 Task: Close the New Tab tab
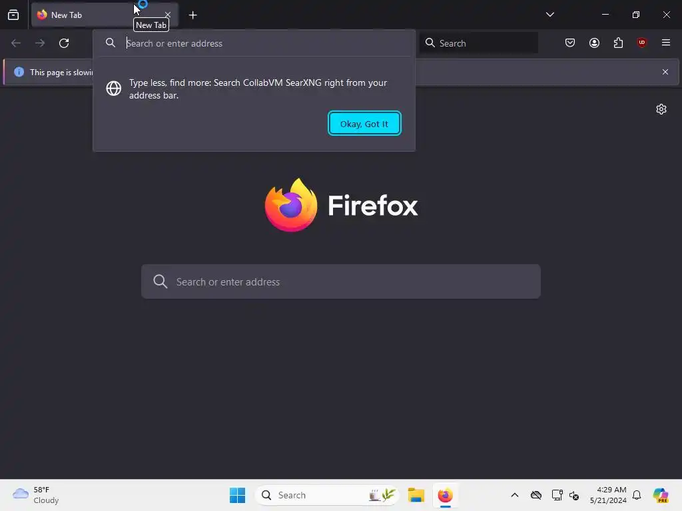[168, 15]
